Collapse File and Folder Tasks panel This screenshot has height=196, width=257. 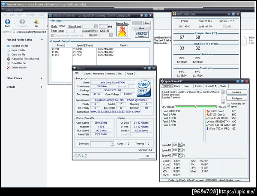42,40
